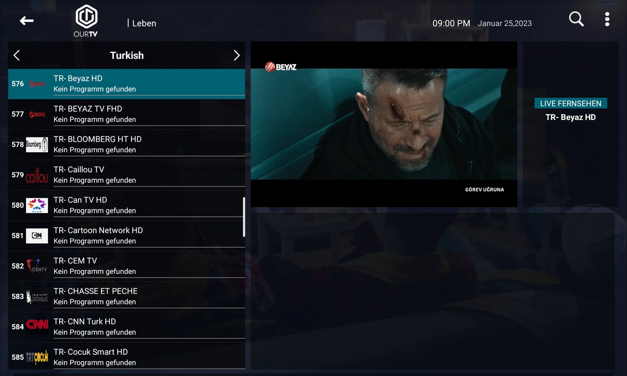Image resolution: width=627 pixels, height=376 pixels.
Task: Select the CNN Turk logo icon
Action: [x=37, y=327]
